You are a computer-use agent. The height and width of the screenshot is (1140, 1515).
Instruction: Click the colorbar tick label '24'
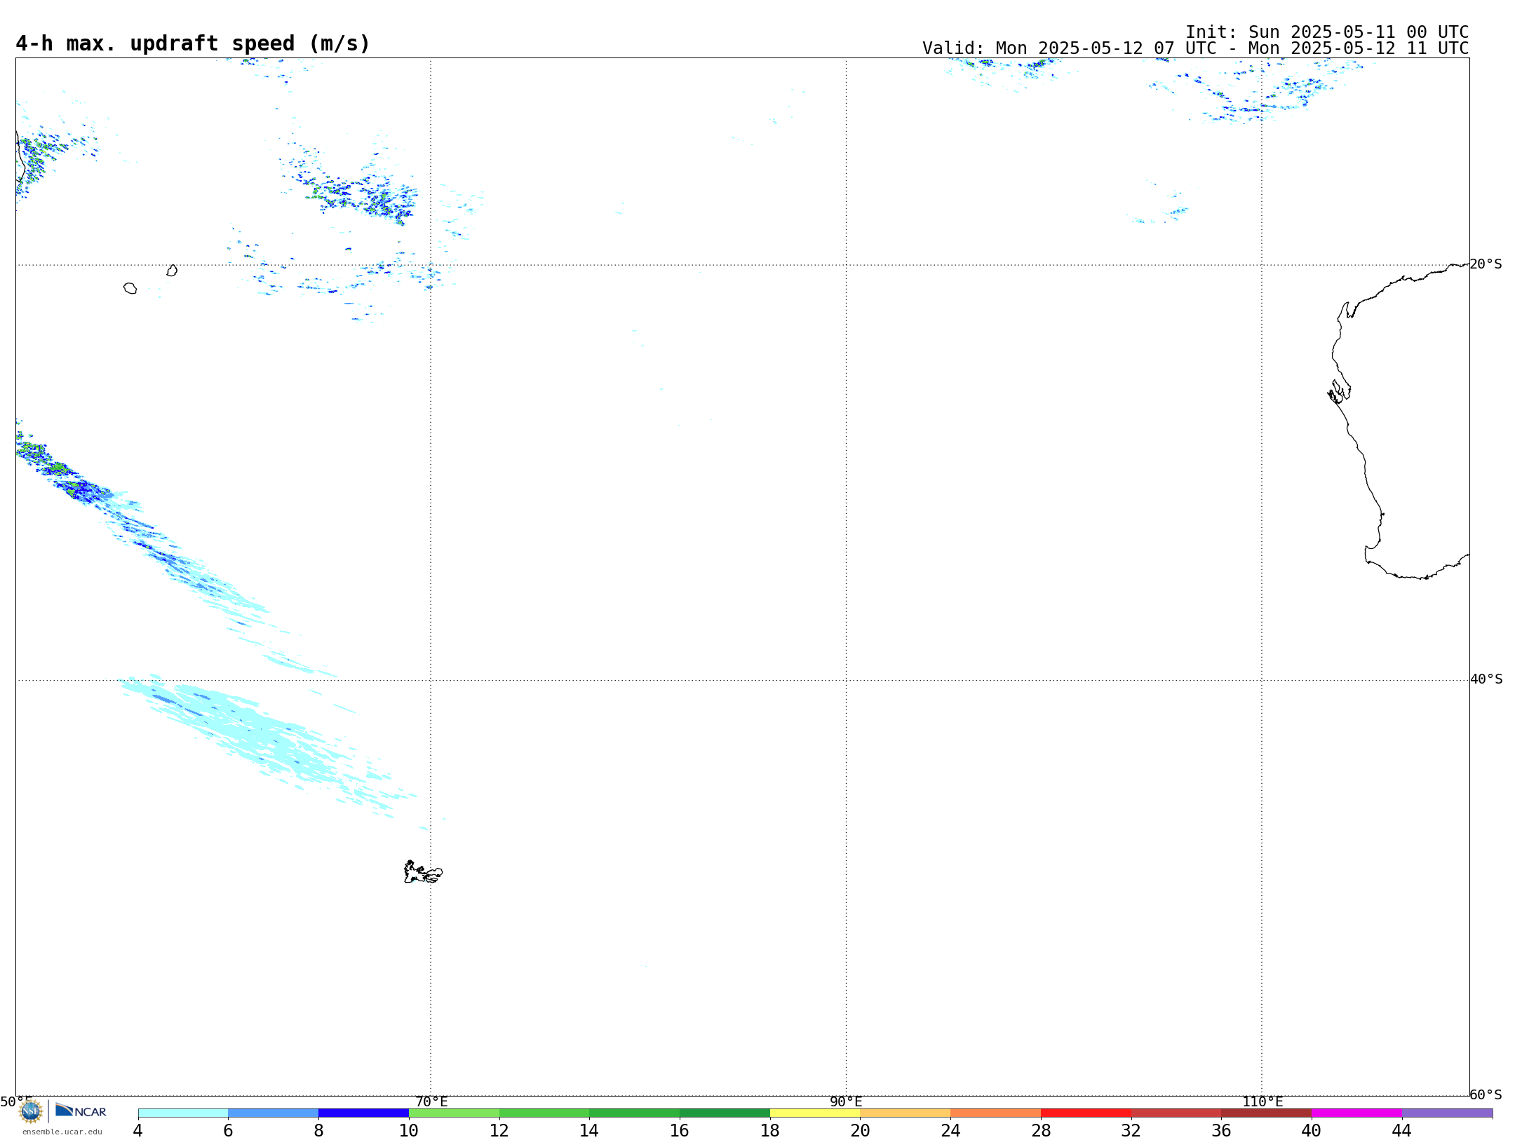point(950,1130)
